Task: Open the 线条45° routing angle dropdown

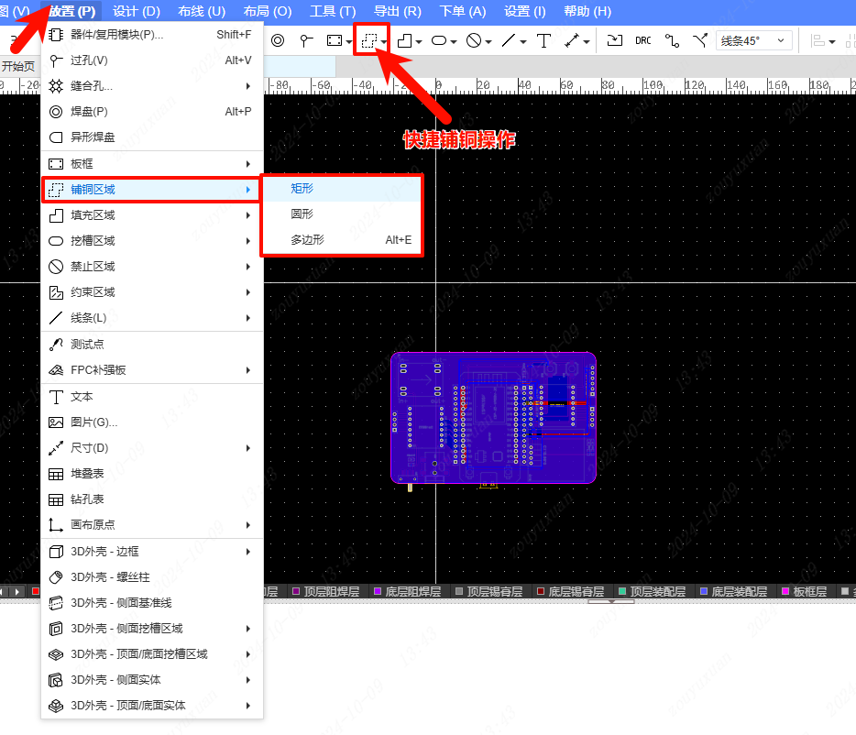Action: click(x=754, y=40)
